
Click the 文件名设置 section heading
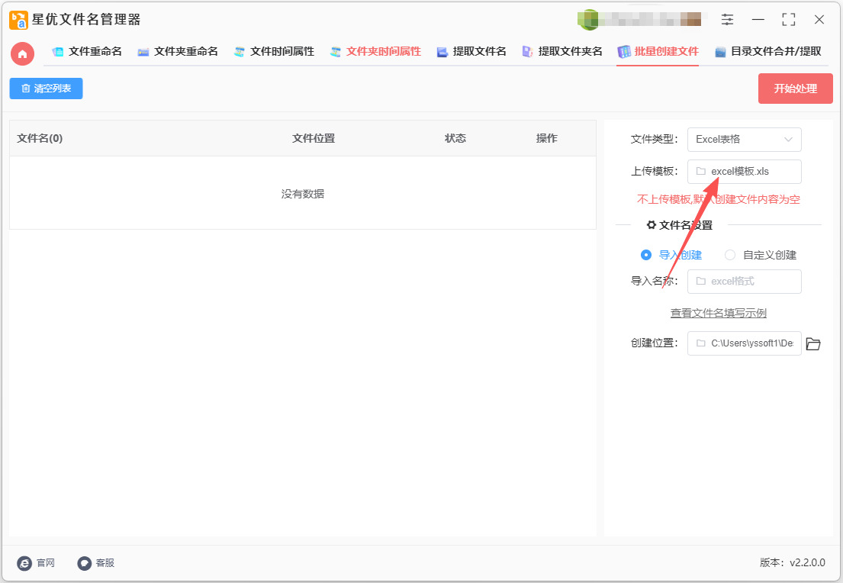click(680, 225)
